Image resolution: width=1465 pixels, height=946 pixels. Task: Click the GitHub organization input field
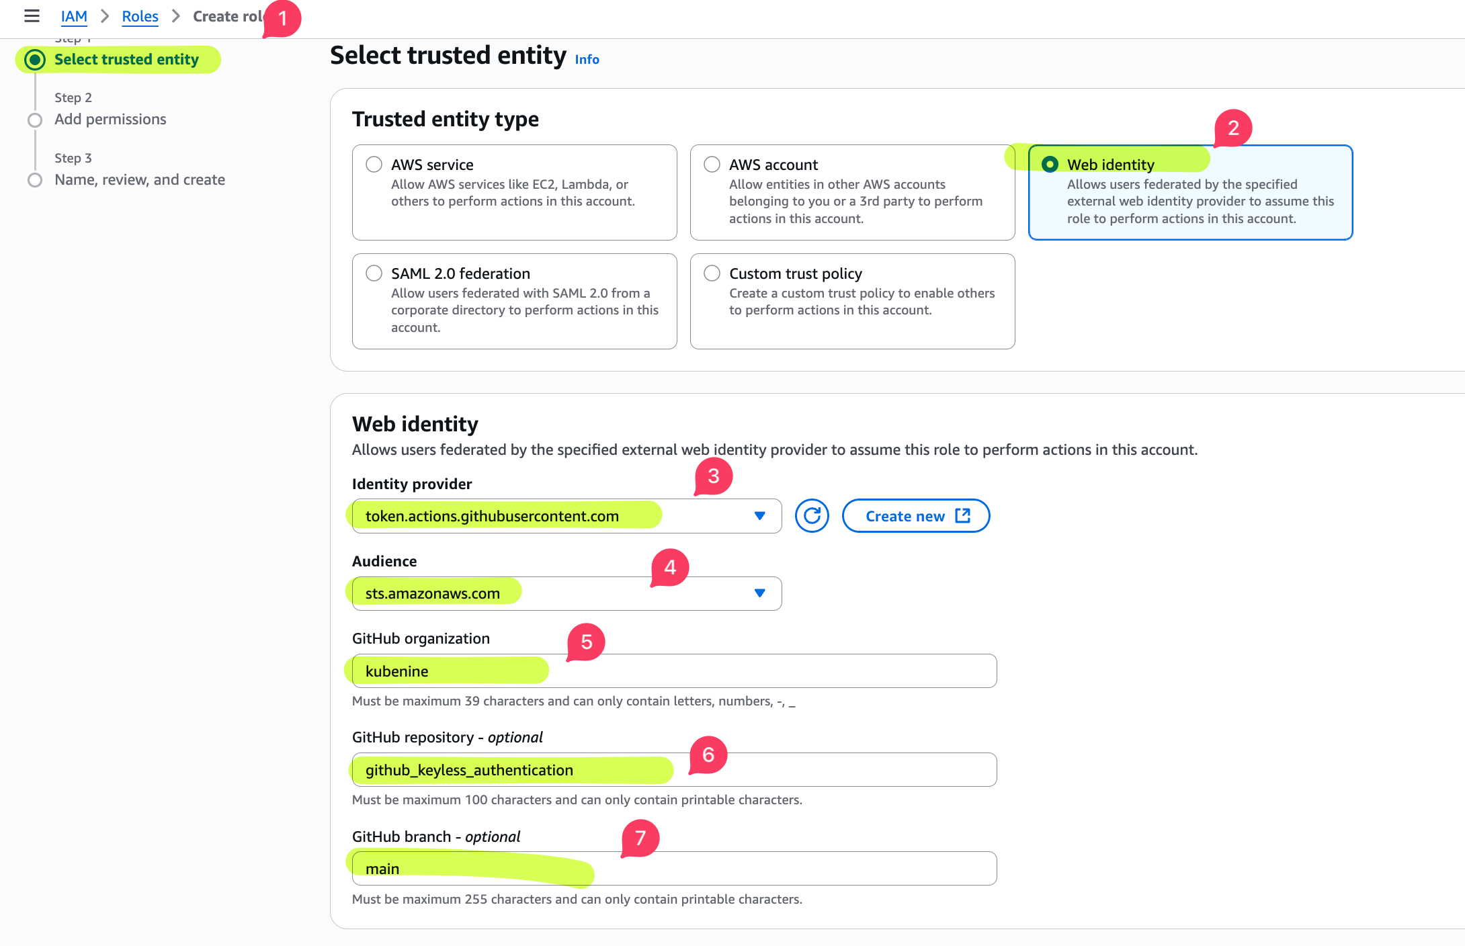point(672,670)
